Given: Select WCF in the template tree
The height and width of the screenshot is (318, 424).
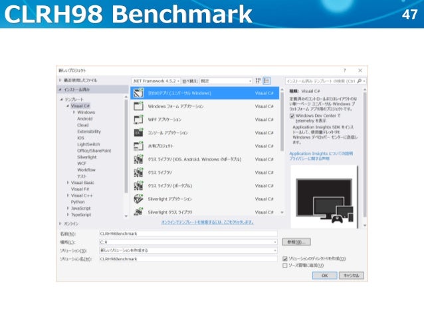Looking at the screenshot, I should 82,163.
